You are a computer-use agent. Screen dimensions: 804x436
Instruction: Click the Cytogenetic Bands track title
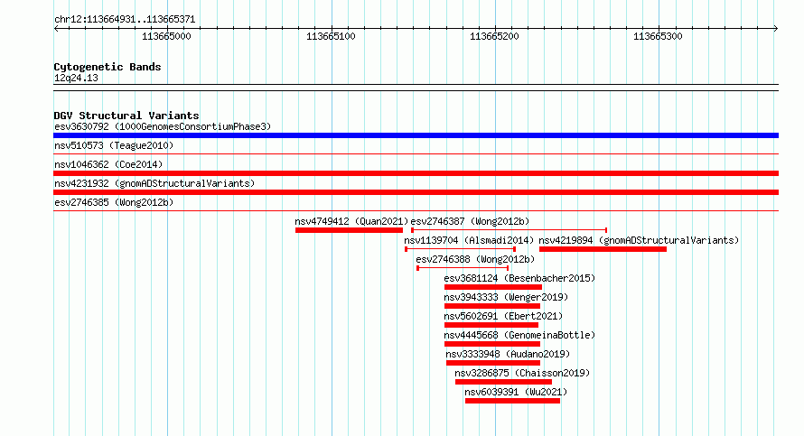108,67
